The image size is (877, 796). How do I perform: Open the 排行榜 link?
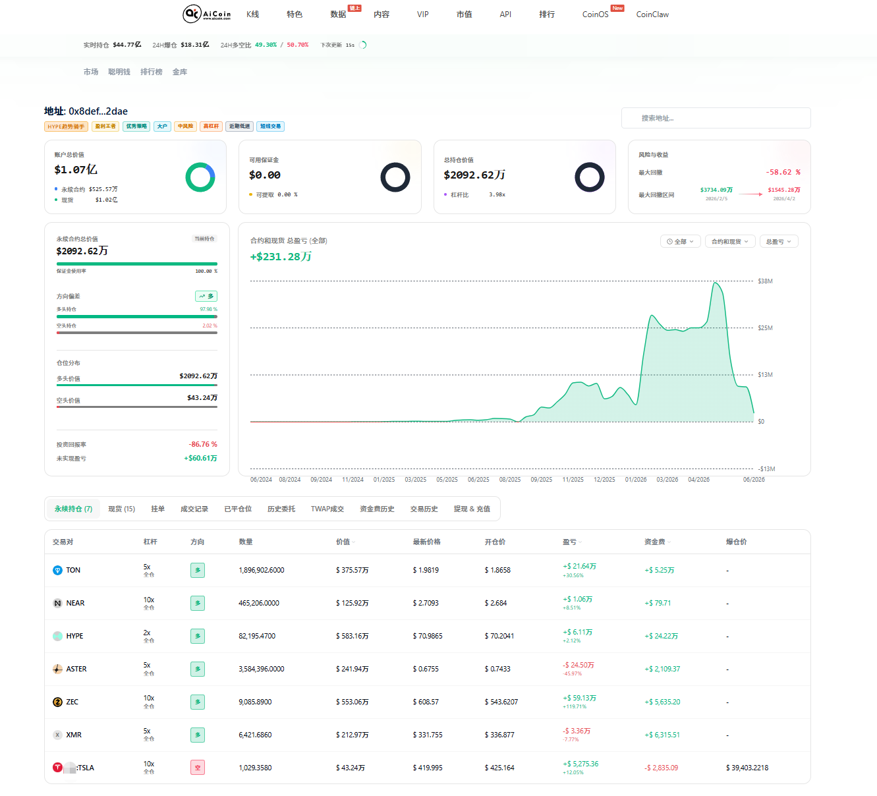tap(152, 72)
